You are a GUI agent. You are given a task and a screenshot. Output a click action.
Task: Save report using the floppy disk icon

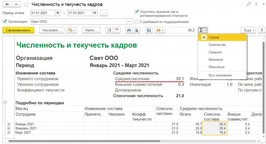149,30
